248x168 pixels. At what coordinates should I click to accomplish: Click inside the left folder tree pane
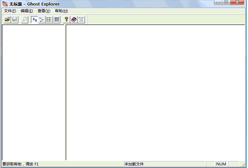(x=33, y=92)
